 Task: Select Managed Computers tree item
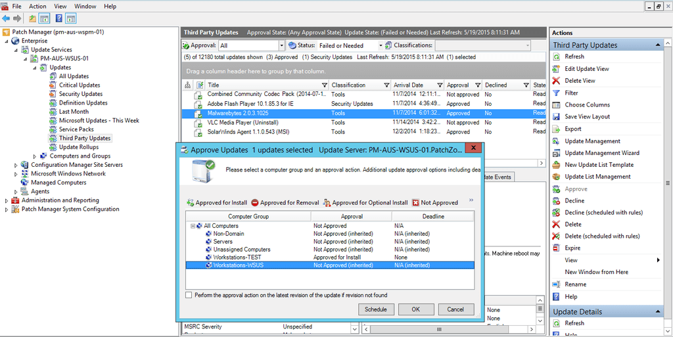point(58,183)
